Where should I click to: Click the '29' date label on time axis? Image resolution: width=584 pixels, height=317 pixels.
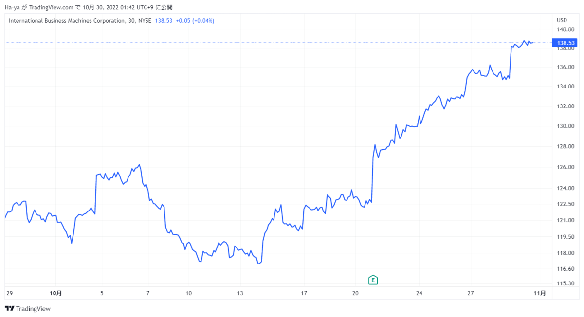click(10, 293)
